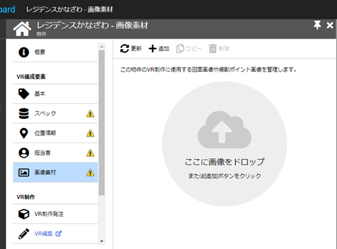Click the pencil icon beside VR編集
Image resolution: width=337 pixels, height=249 pixels.
pyautogui.click(x=23, y=234)
